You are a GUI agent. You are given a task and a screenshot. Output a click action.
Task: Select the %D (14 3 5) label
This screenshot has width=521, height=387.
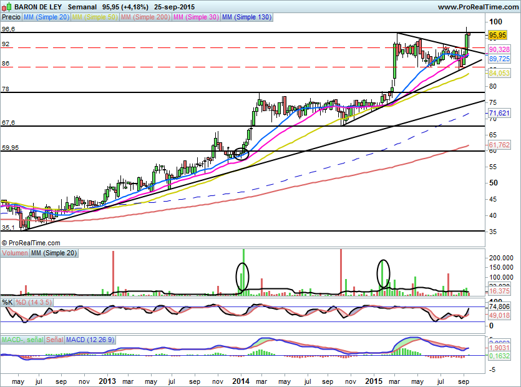click(34, 302)
